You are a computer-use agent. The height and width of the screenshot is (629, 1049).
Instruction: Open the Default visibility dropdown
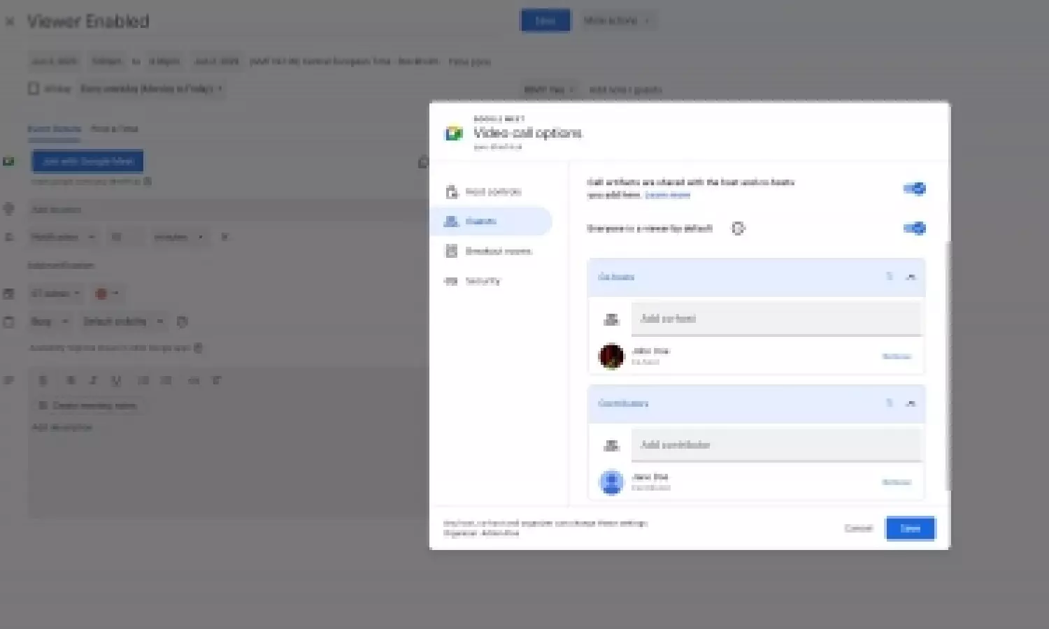tap(123, 322)
